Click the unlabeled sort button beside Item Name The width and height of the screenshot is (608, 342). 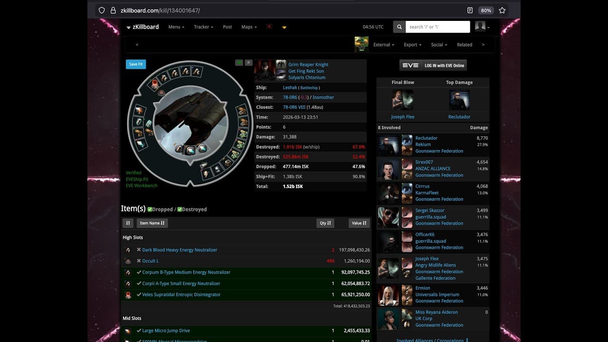pyautogui.click(x=128, y=223)
